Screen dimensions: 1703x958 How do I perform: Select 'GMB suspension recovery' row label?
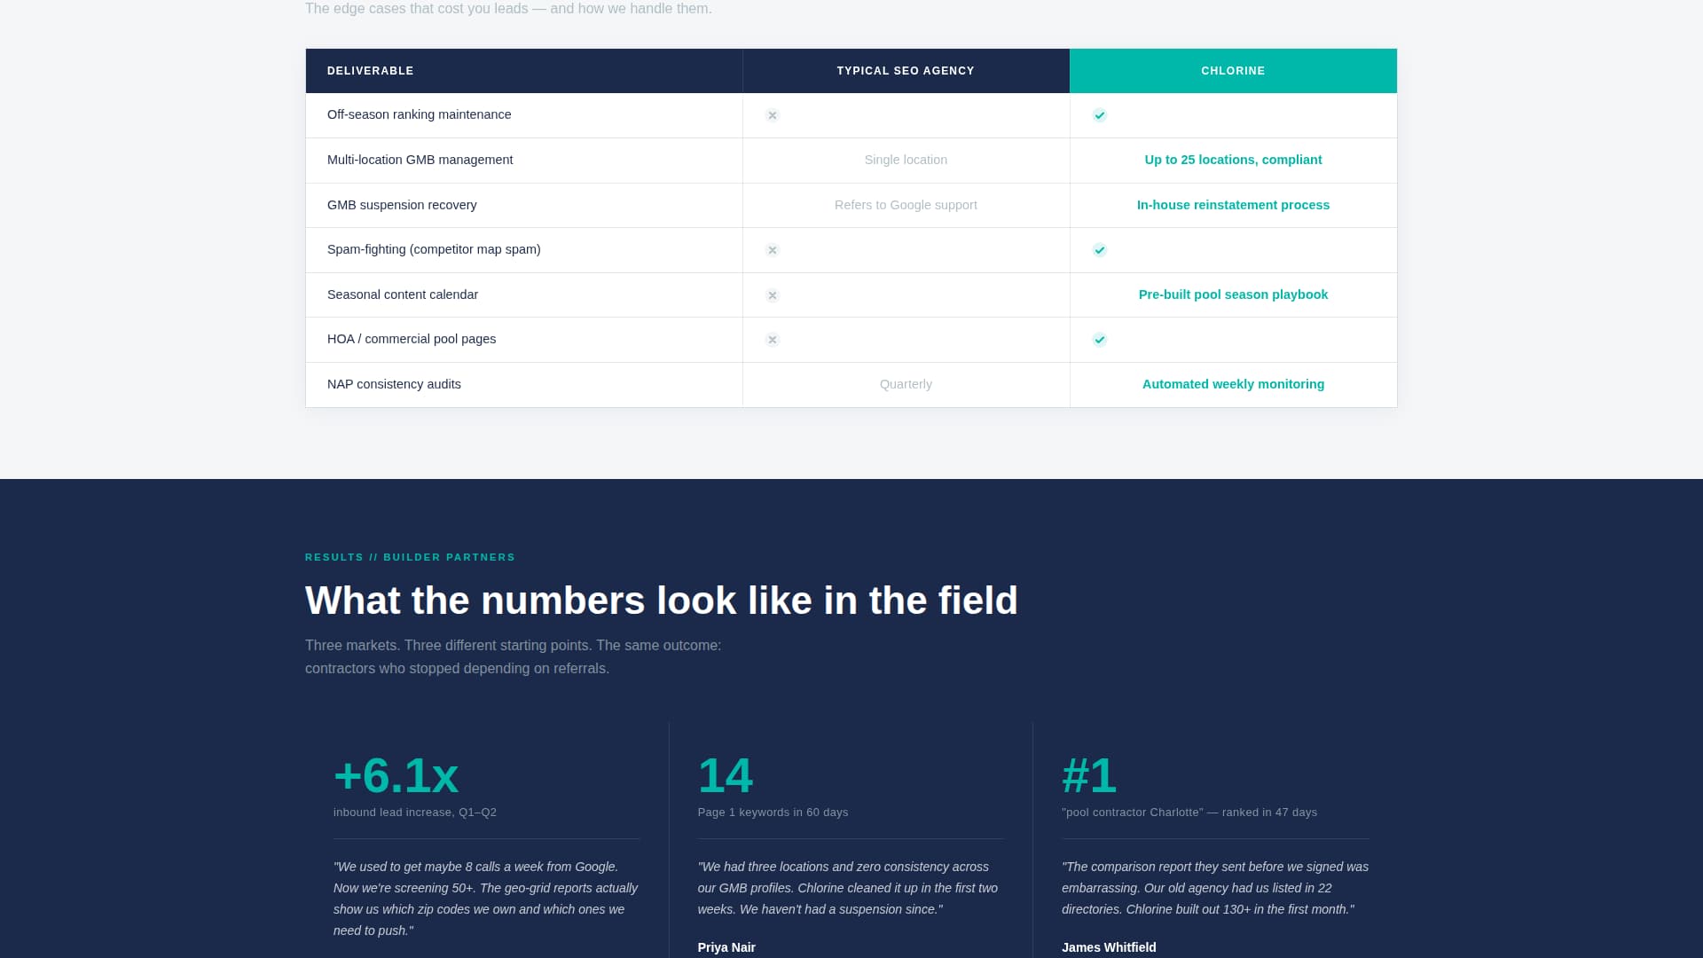click(402, 205)
